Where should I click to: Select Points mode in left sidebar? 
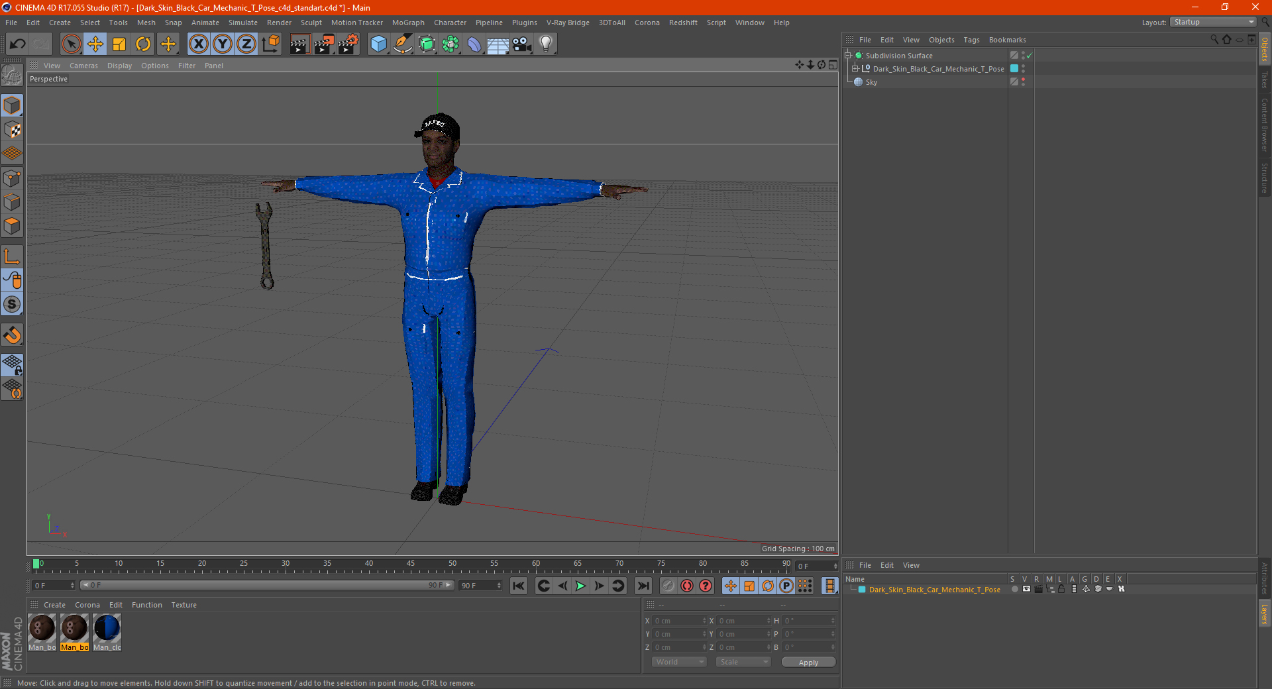pyautogui.click(x=12, y=178)
